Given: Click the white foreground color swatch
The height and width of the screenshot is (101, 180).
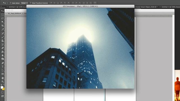Looking at the screenshot, I should pos(2,87).
